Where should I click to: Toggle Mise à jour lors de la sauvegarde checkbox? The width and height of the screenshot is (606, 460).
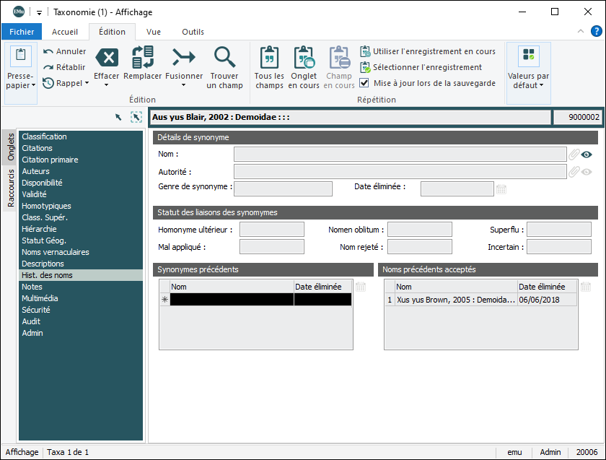364,83
